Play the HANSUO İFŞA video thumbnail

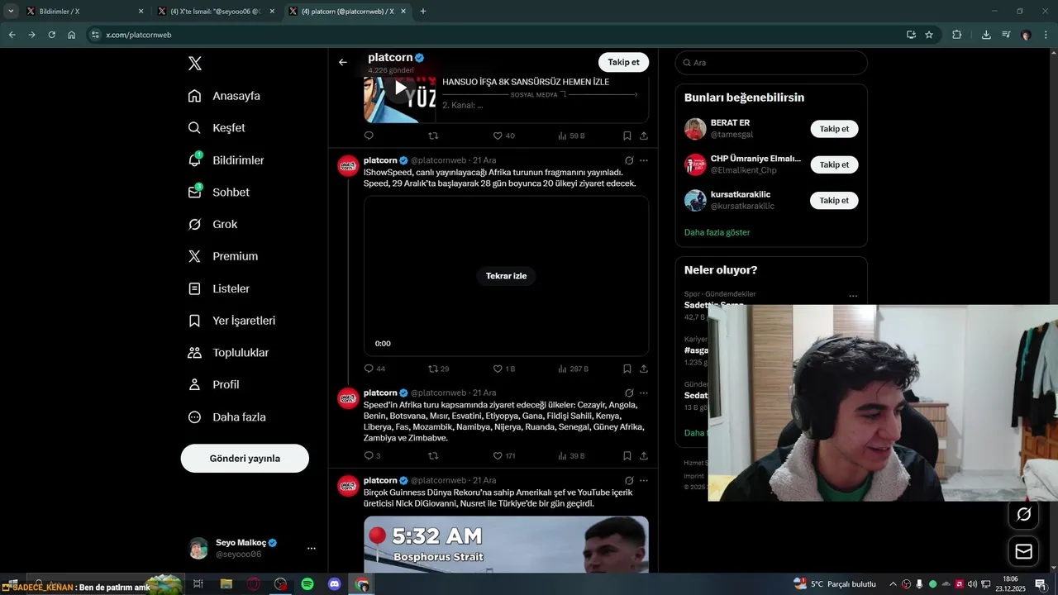click(x=400, y=88)
